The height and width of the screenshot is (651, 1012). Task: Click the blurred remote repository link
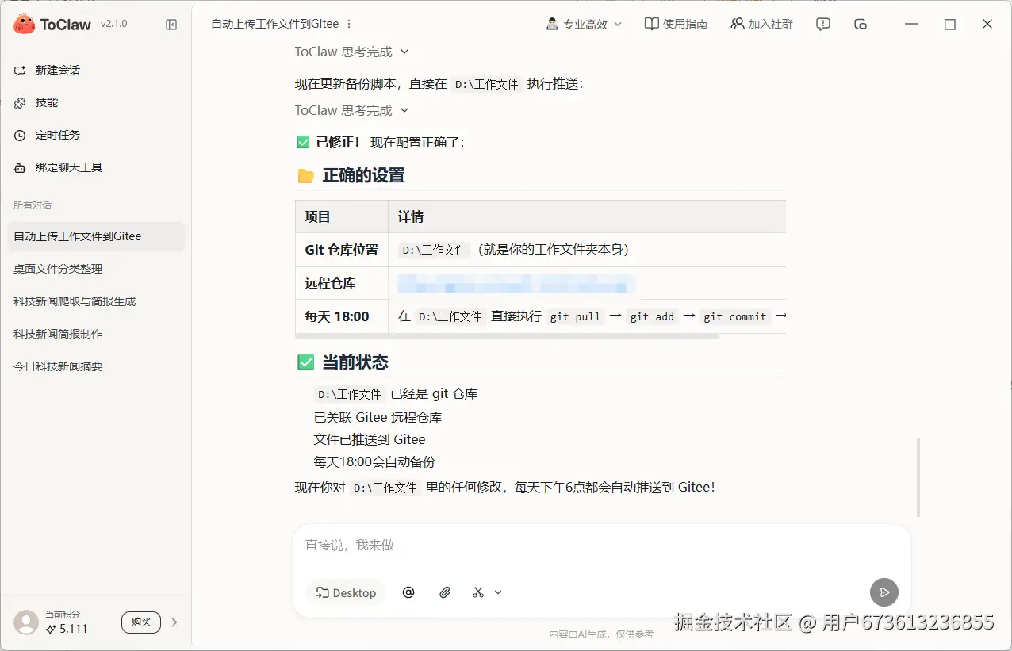(x=517, y=283)
